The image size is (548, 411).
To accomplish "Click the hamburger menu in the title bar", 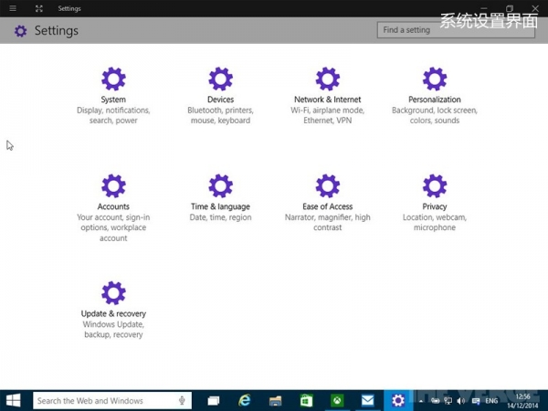I will pos(13,8).
